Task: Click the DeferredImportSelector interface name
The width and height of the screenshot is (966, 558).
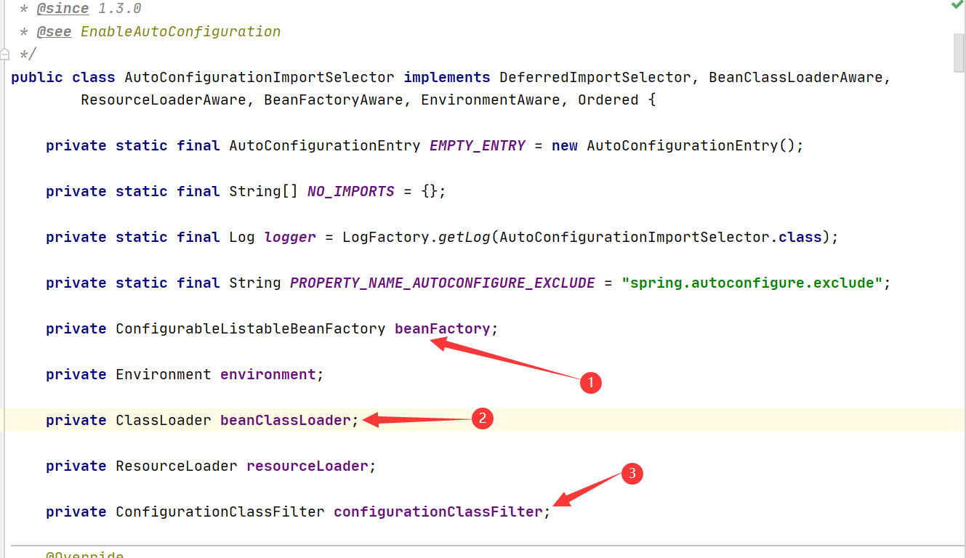Action: 595,78
